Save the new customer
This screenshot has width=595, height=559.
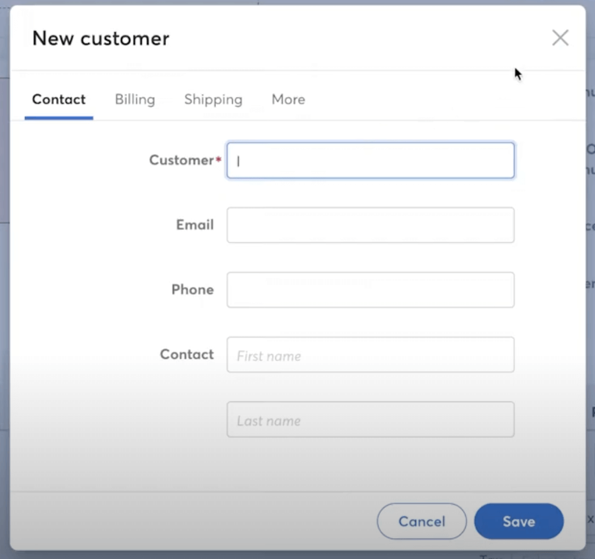pyautogui.click(x=518, y=521)
